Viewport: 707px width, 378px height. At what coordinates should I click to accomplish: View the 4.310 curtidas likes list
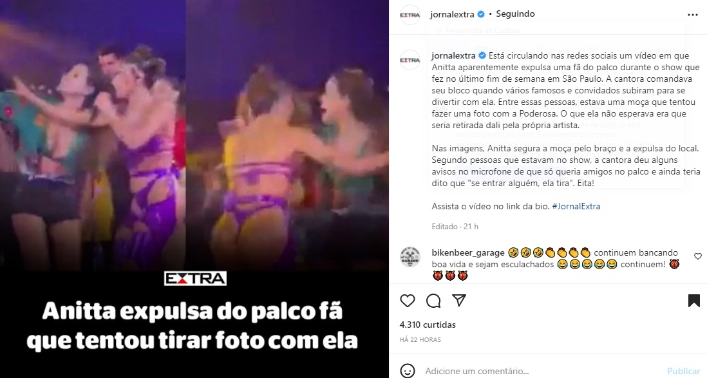click(428, 325)
